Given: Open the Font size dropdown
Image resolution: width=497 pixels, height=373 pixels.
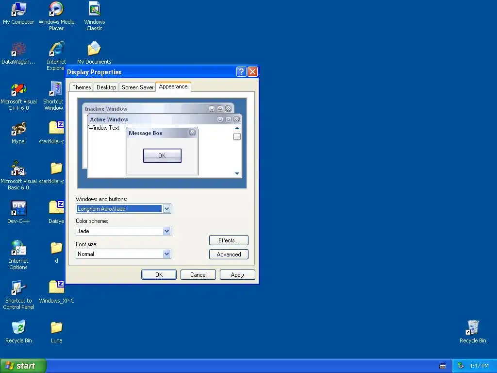Looking at the screenshot, I should point(167,254).
